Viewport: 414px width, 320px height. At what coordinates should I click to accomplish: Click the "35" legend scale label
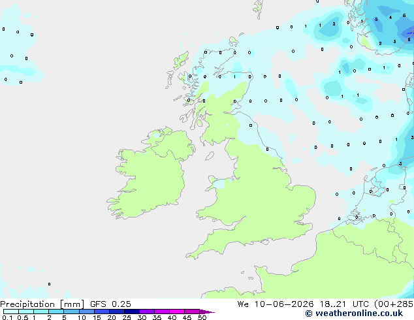pos(157,317)
